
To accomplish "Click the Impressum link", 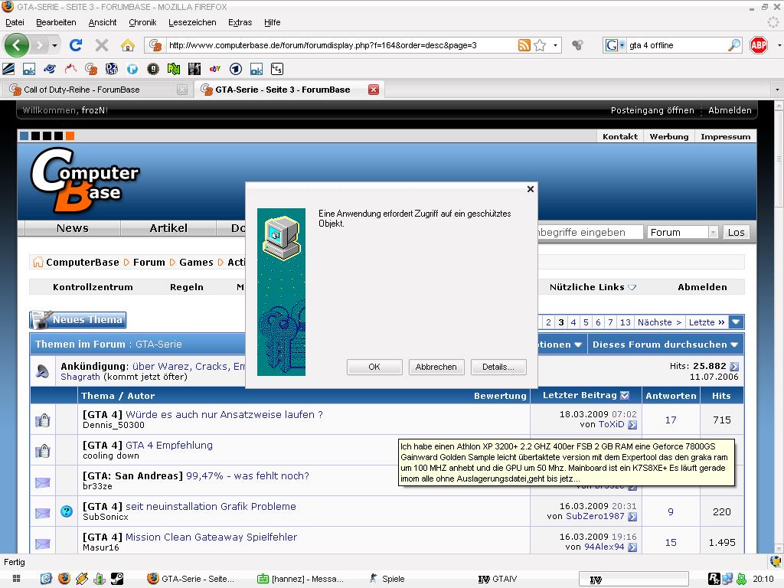I will coord(726,136).
